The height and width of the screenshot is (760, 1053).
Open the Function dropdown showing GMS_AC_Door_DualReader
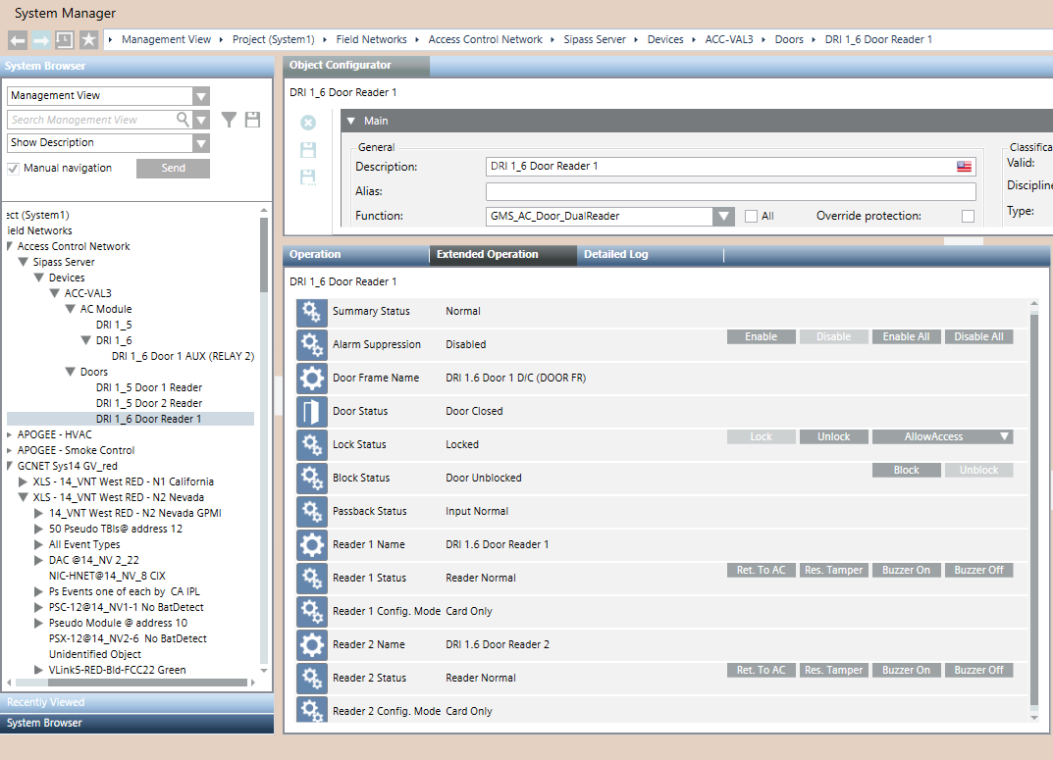[x=723, y=216]
